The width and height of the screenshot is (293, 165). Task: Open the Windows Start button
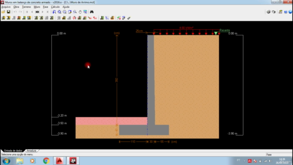(6, 161)
